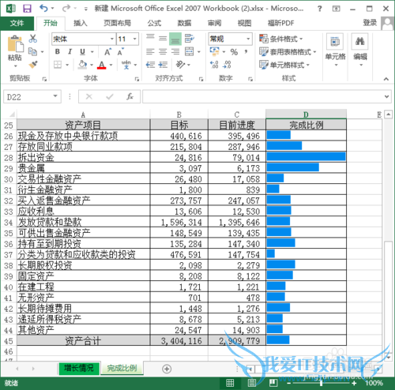Switch to Page Break Preview icon
The width and height of the screenshot is (395, 390).
273,383
